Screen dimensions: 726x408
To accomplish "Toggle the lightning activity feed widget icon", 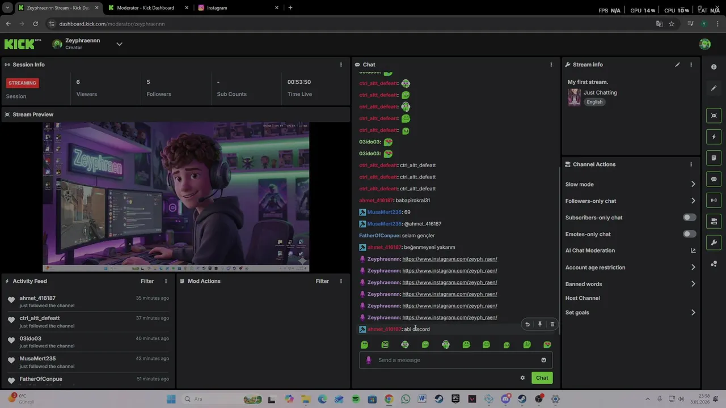I will pyautogui.click(x=714, y=137).
